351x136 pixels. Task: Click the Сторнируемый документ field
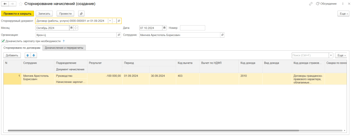72,21
